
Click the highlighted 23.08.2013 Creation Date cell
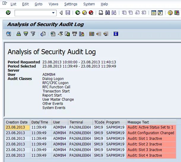pos(17,127)
